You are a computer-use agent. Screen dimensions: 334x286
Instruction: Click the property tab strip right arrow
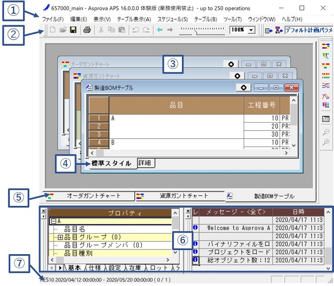point(60,268)
